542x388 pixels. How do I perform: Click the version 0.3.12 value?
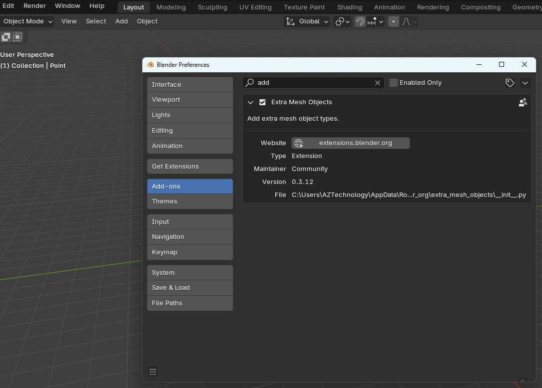(x=302, y=182)
